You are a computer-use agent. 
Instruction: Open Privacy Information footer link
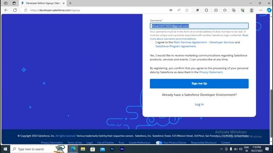(52, 143)
